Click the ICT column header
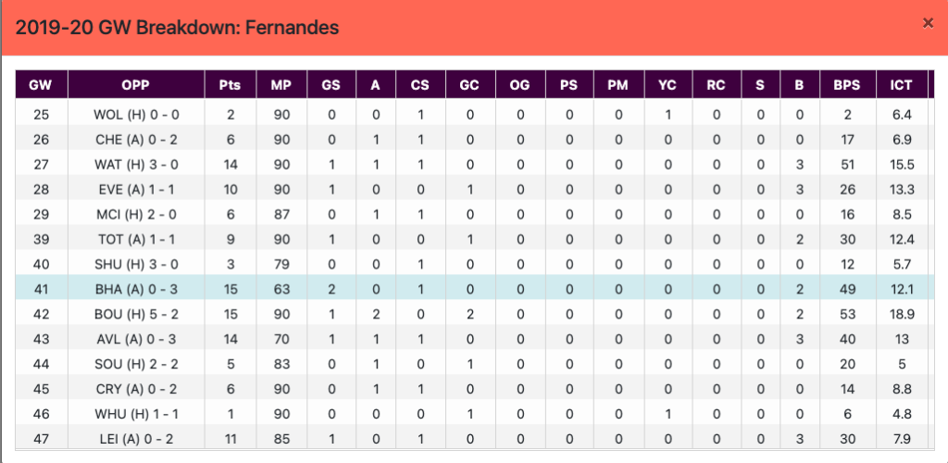The width and height of the screenshot is (948, 463). click(x=901, y=85)
